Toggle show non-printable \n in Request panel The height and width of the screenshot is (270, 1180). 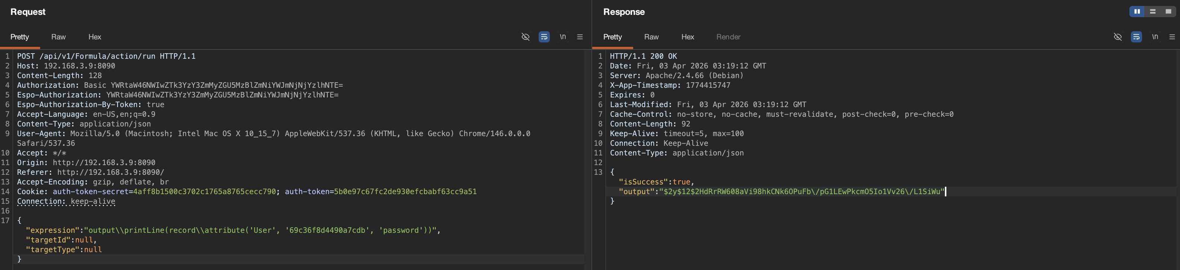(563, 36)
